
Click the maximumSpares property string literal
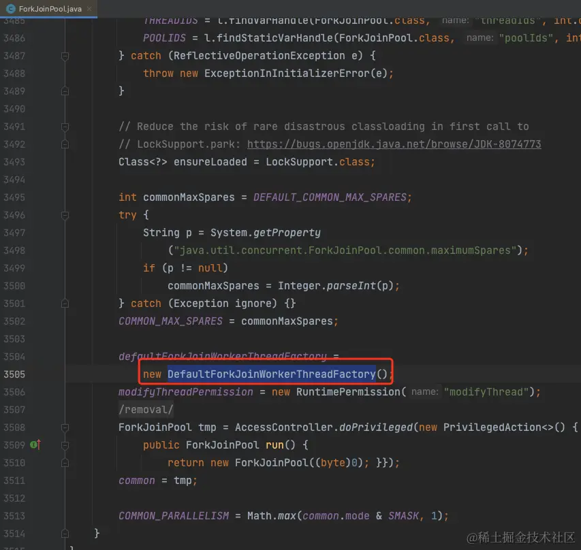point(345,250)
